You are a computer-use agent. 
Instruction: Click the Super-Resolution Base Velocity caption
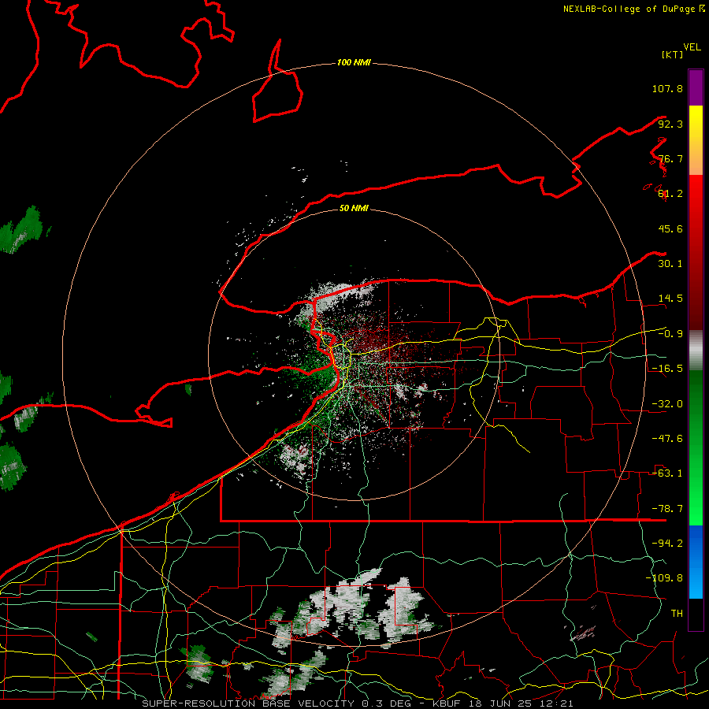click(357, 703)
